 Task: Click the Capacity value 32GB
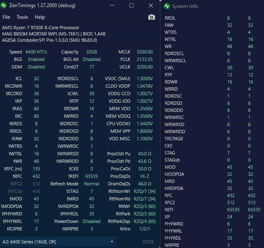[91, 52]
